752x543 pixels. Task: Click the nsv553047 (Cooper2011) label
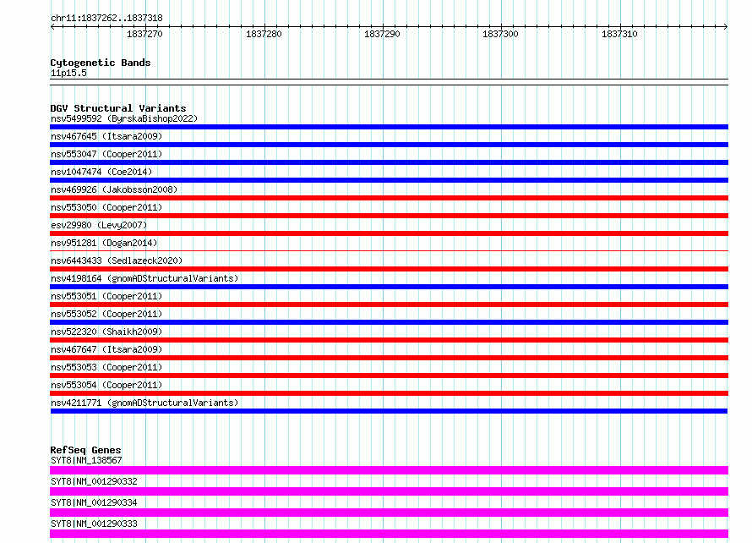click(x=106, y=154)
